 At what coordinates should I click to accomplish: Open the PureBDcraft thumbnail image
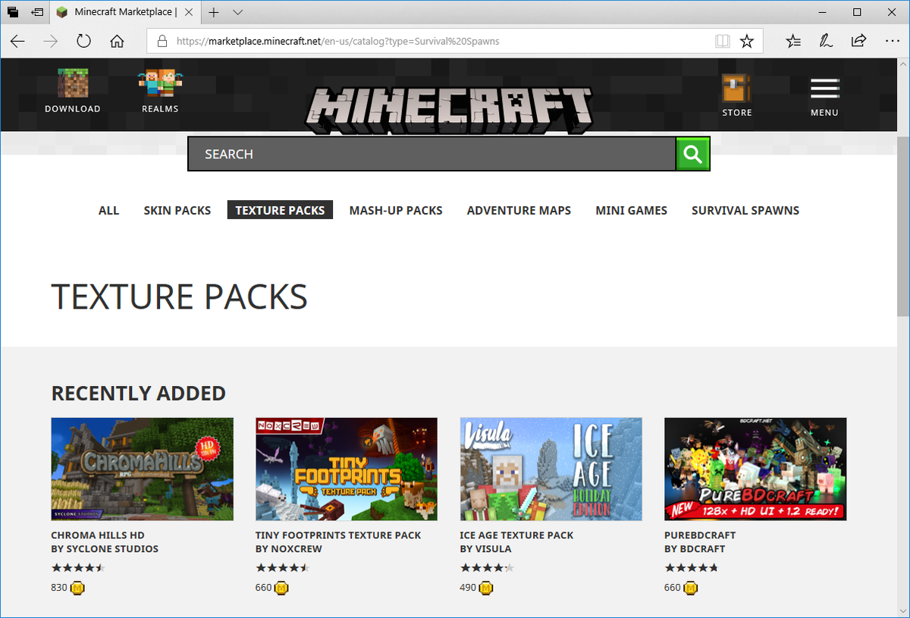pyautogui.click(x=755, y=469)
